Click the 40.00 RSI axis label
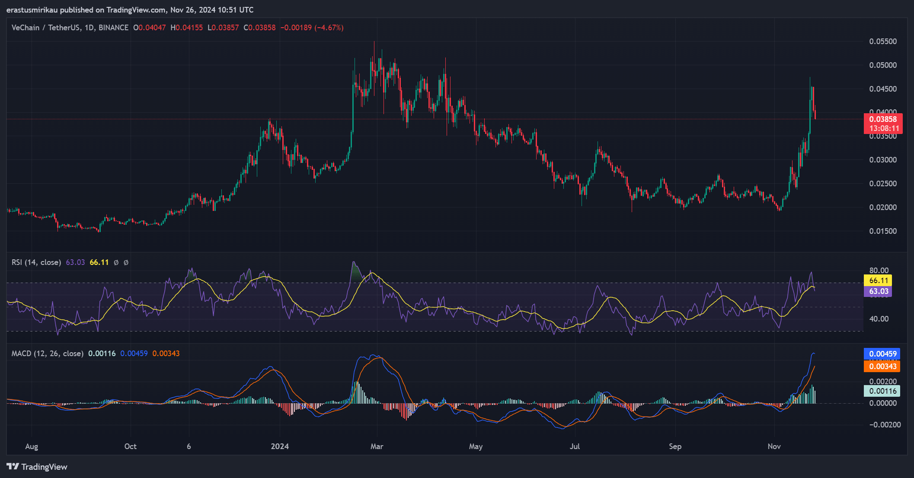 [x=879, y=319]
